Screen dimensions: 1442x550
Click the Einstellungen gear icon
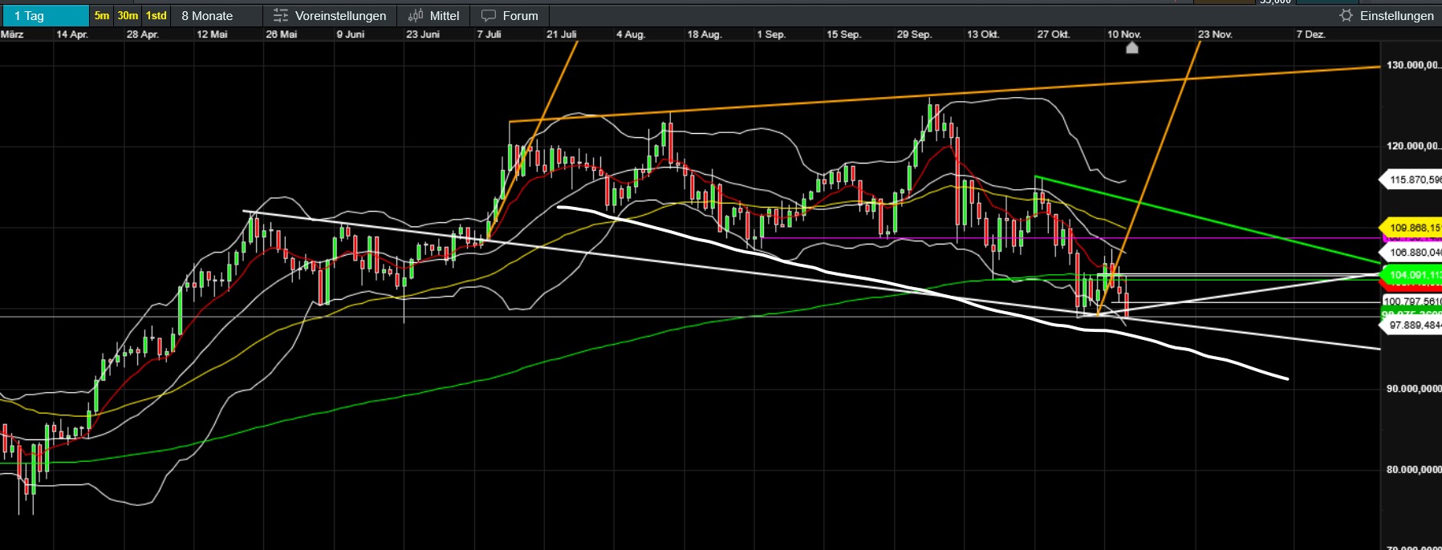1346,16
